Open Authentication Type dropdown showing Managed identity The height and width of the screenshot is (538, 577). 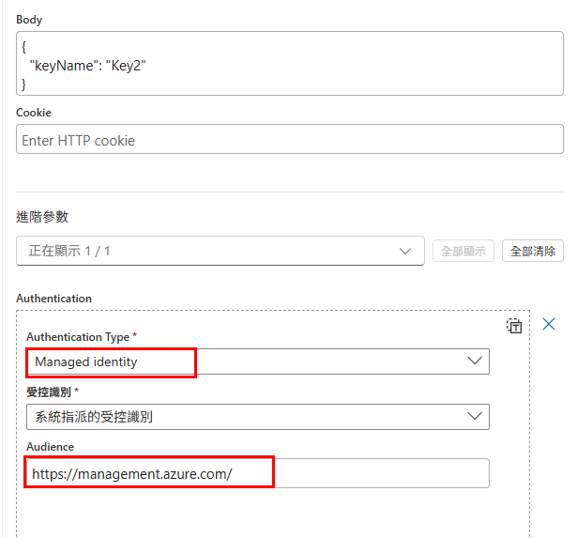pos(258,361)
